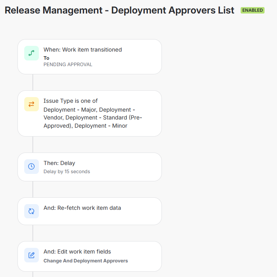Open the Edit work item fields card
The height and width of the screenshot is (277, 277).
click(x=89, y=256)
